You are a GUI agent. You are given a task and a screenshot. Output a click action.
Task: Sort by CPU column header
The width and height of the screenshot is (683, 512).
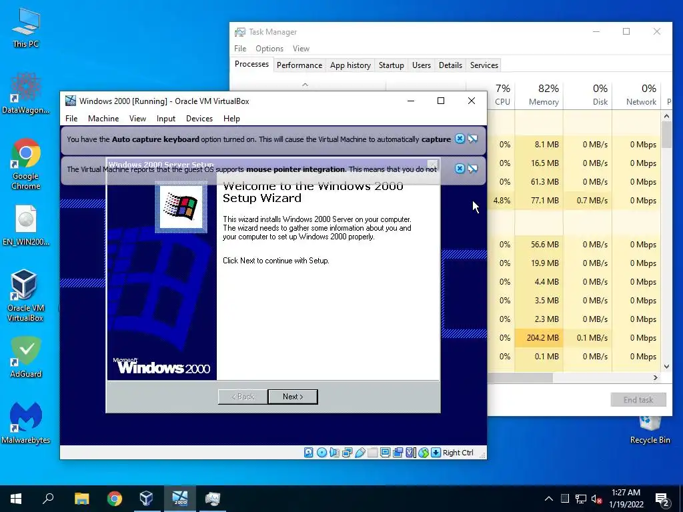pyautogui.click(x=501, y=95)
